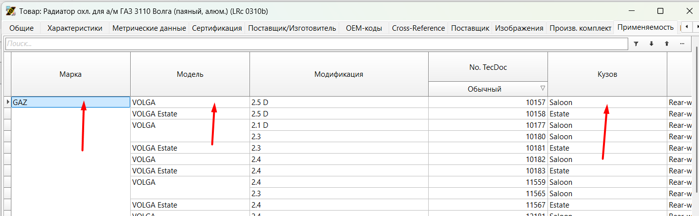Select VOLGA Estate model in row 10183
699x216 pixels.
pyautogui.click(x=190, y=171)
